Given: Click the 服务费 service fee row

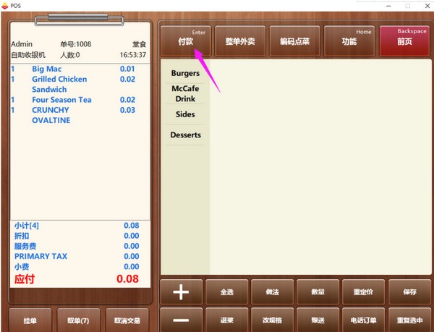Looking at the screenshot, I should coord(80,246).
